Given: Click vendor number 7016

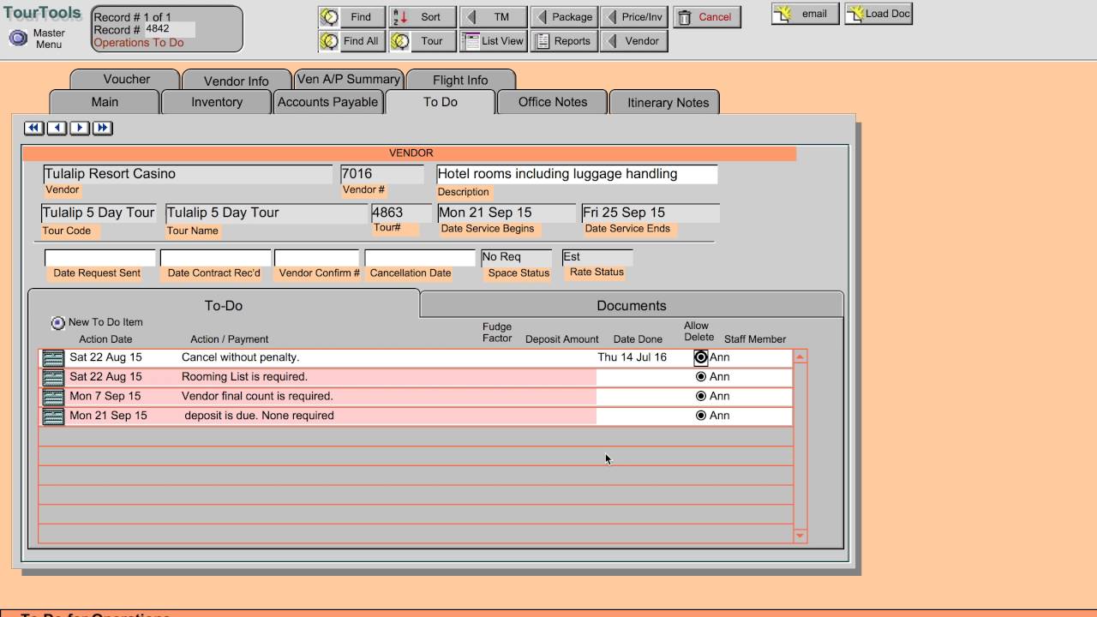Looking at the screenshot, I should click(x=382, y=174).
